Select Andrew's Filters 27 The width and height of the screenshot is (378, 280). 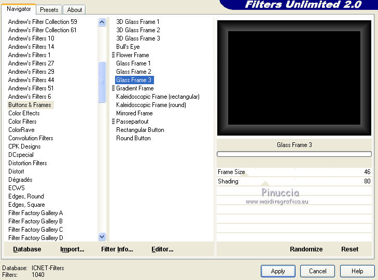31,63
